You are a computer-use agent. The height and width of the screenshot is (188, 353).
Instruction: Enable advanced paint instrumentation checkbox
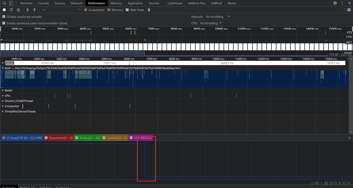pos(4,23)
